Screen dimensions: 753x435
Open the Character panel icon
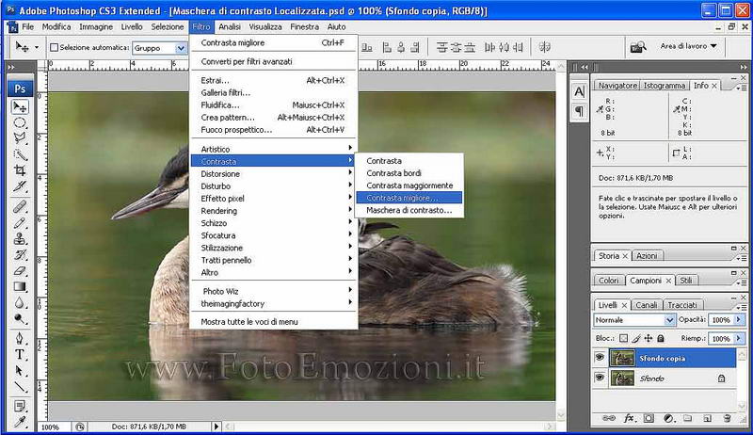click(x=580, y=91)
